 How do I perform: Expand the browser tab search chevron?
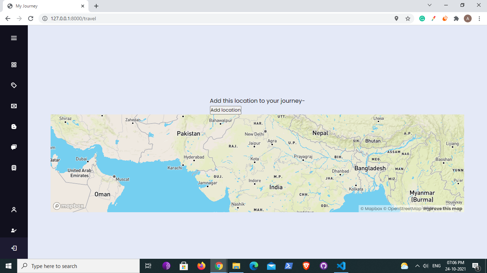click(429, 5)
